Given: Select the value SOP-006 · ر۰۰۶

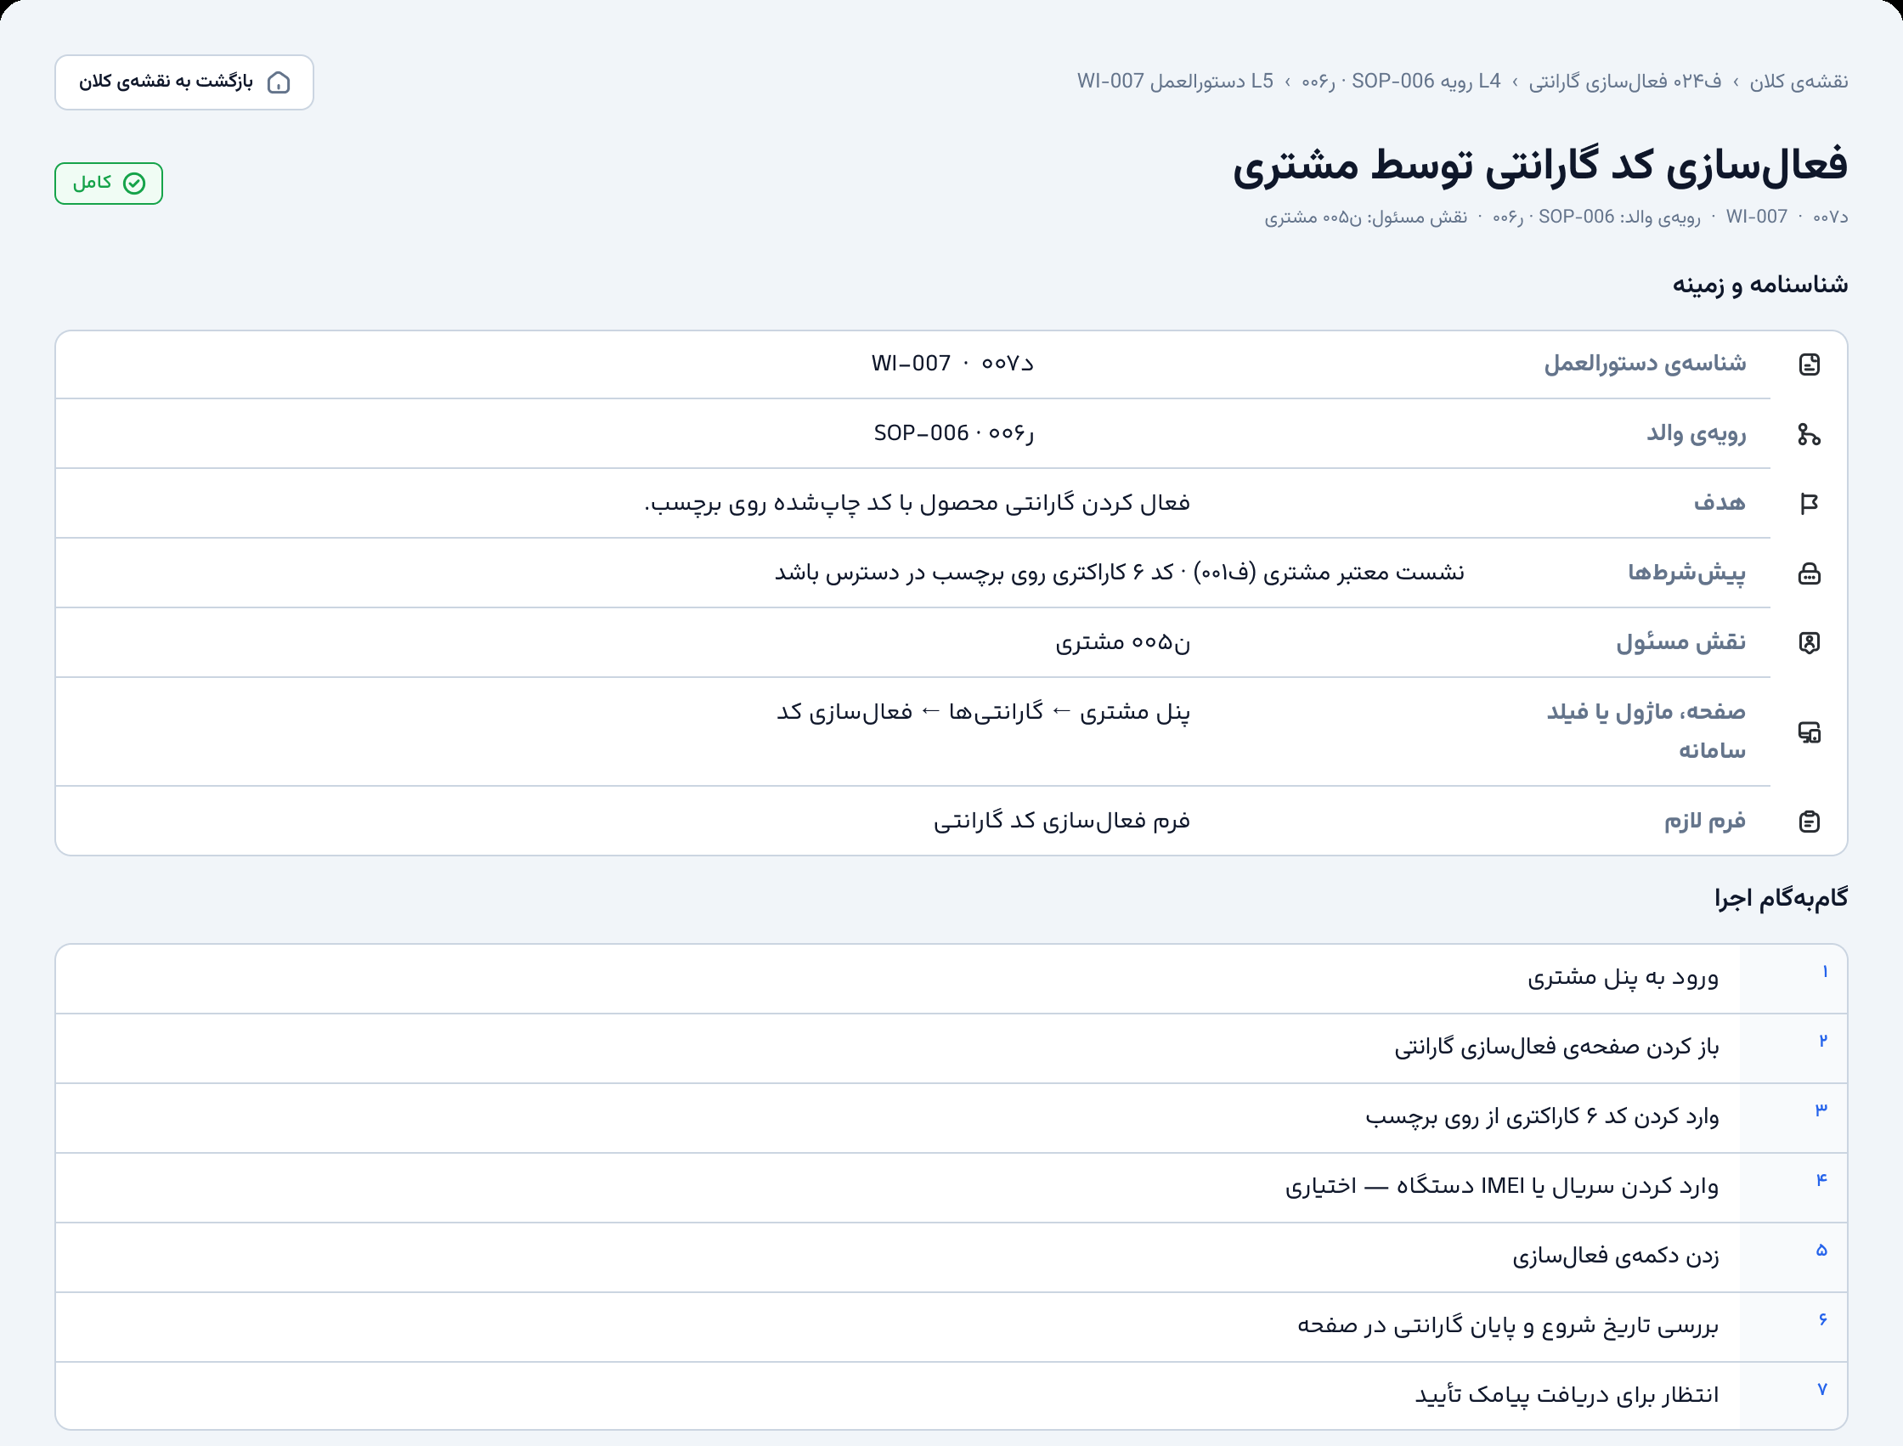Looking at the screenshot, I should (954, 434).
